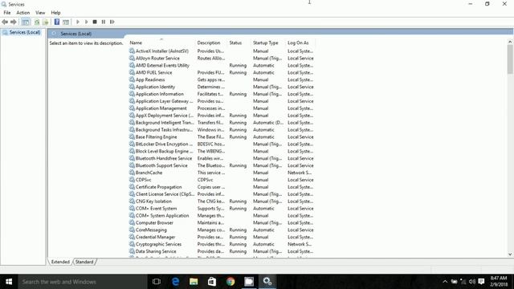Refresh the services list from toolbar
Screen dimensions: 514x289
tap(37, 22)
